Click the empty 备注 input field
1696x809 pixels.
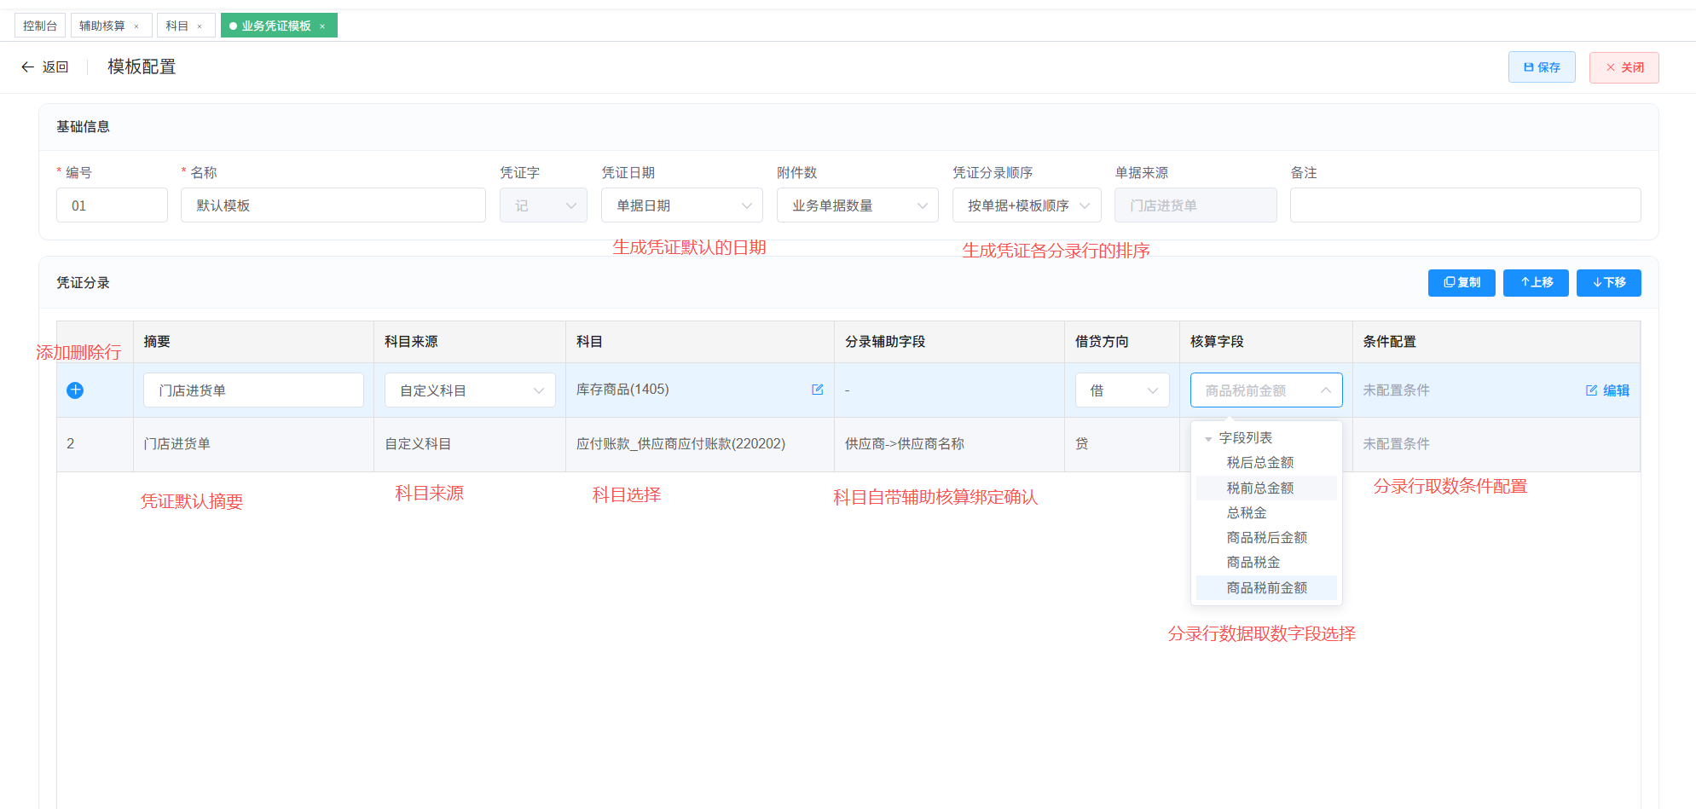click(x=1465, y=205)
